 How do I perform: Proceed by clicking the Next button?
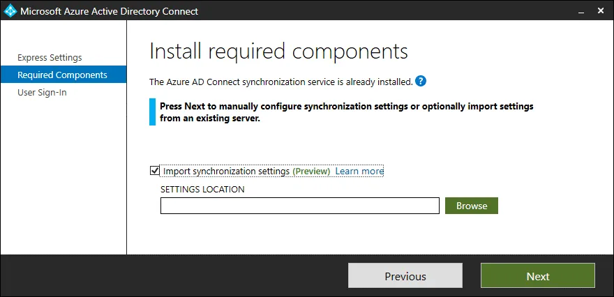click(537, 276)
